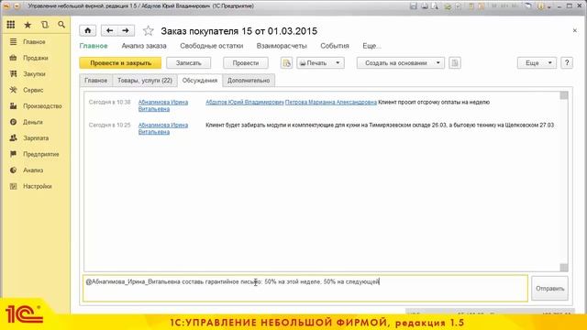Select the Главное form tab
This screenshot has height=330, width=587.
coord(95,81)
